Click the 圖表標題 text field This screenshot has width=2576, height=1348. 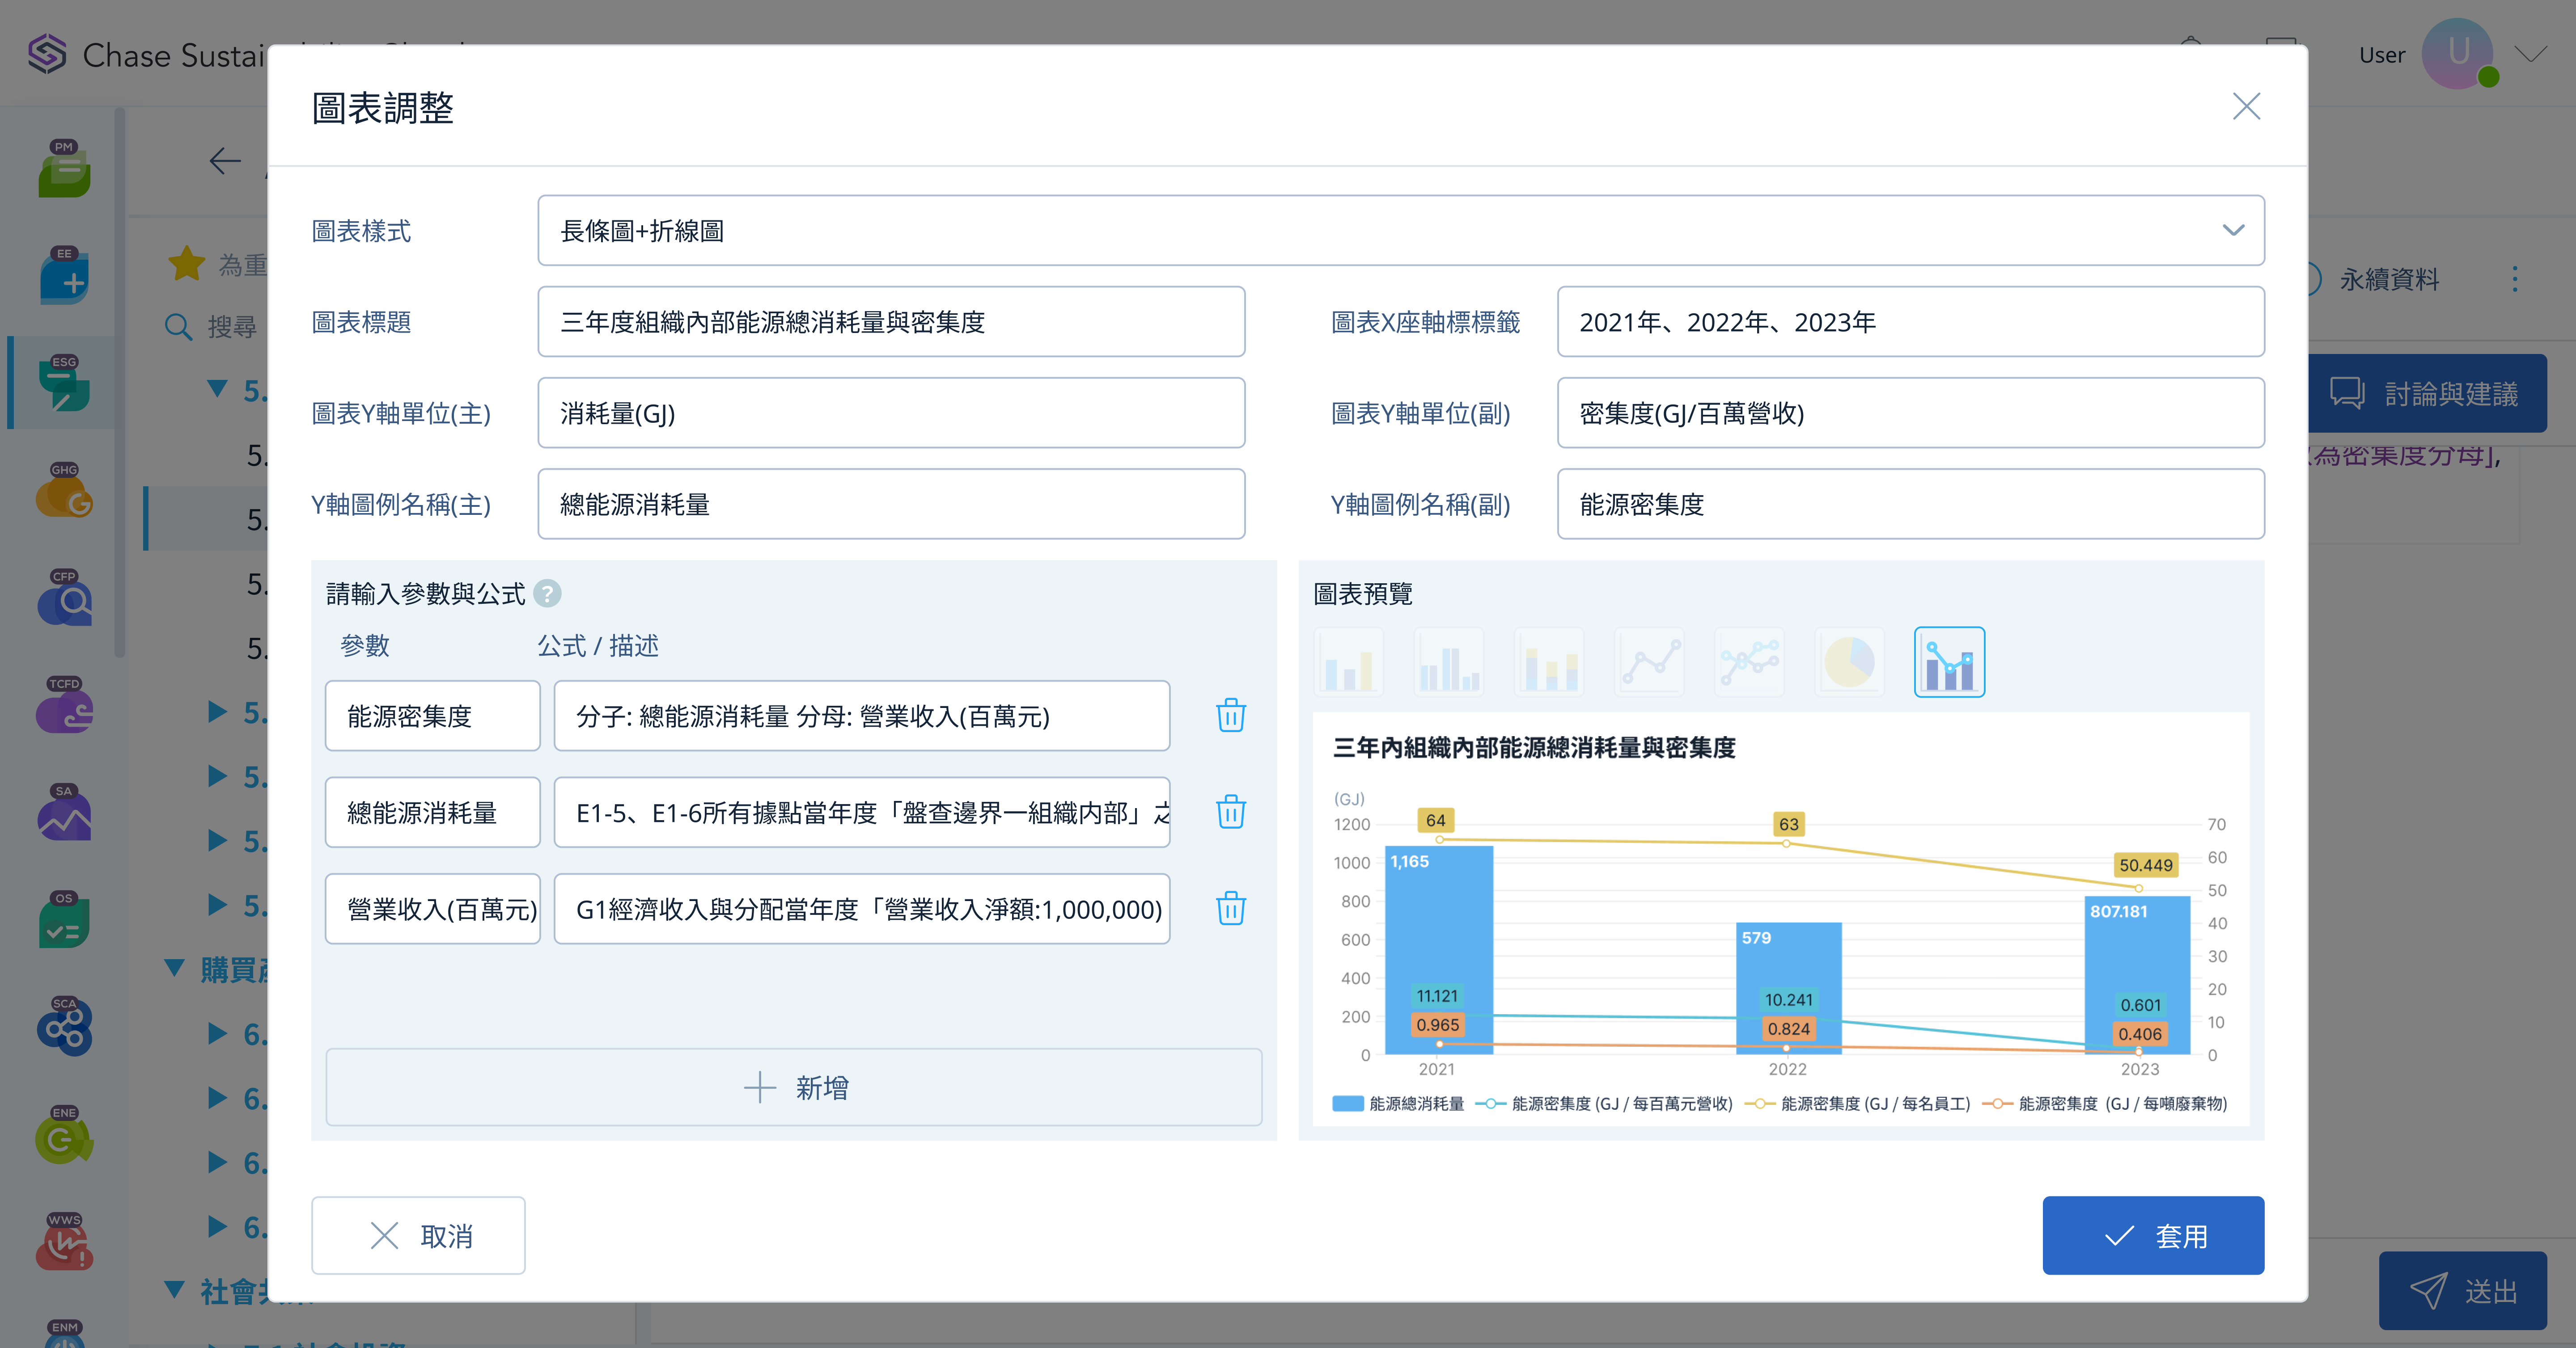click(890, 322)
